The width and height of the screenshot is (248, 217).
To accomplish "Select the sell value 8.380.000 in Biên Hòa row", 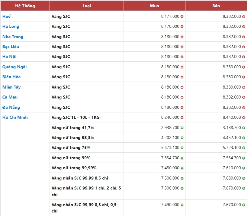I will click(x=232, y=77).
